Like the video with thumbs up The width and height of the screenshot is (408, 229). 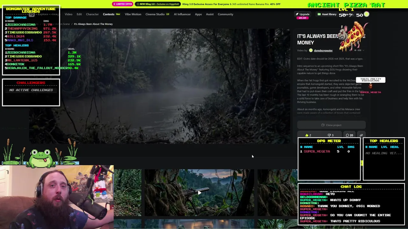[308, 135]
